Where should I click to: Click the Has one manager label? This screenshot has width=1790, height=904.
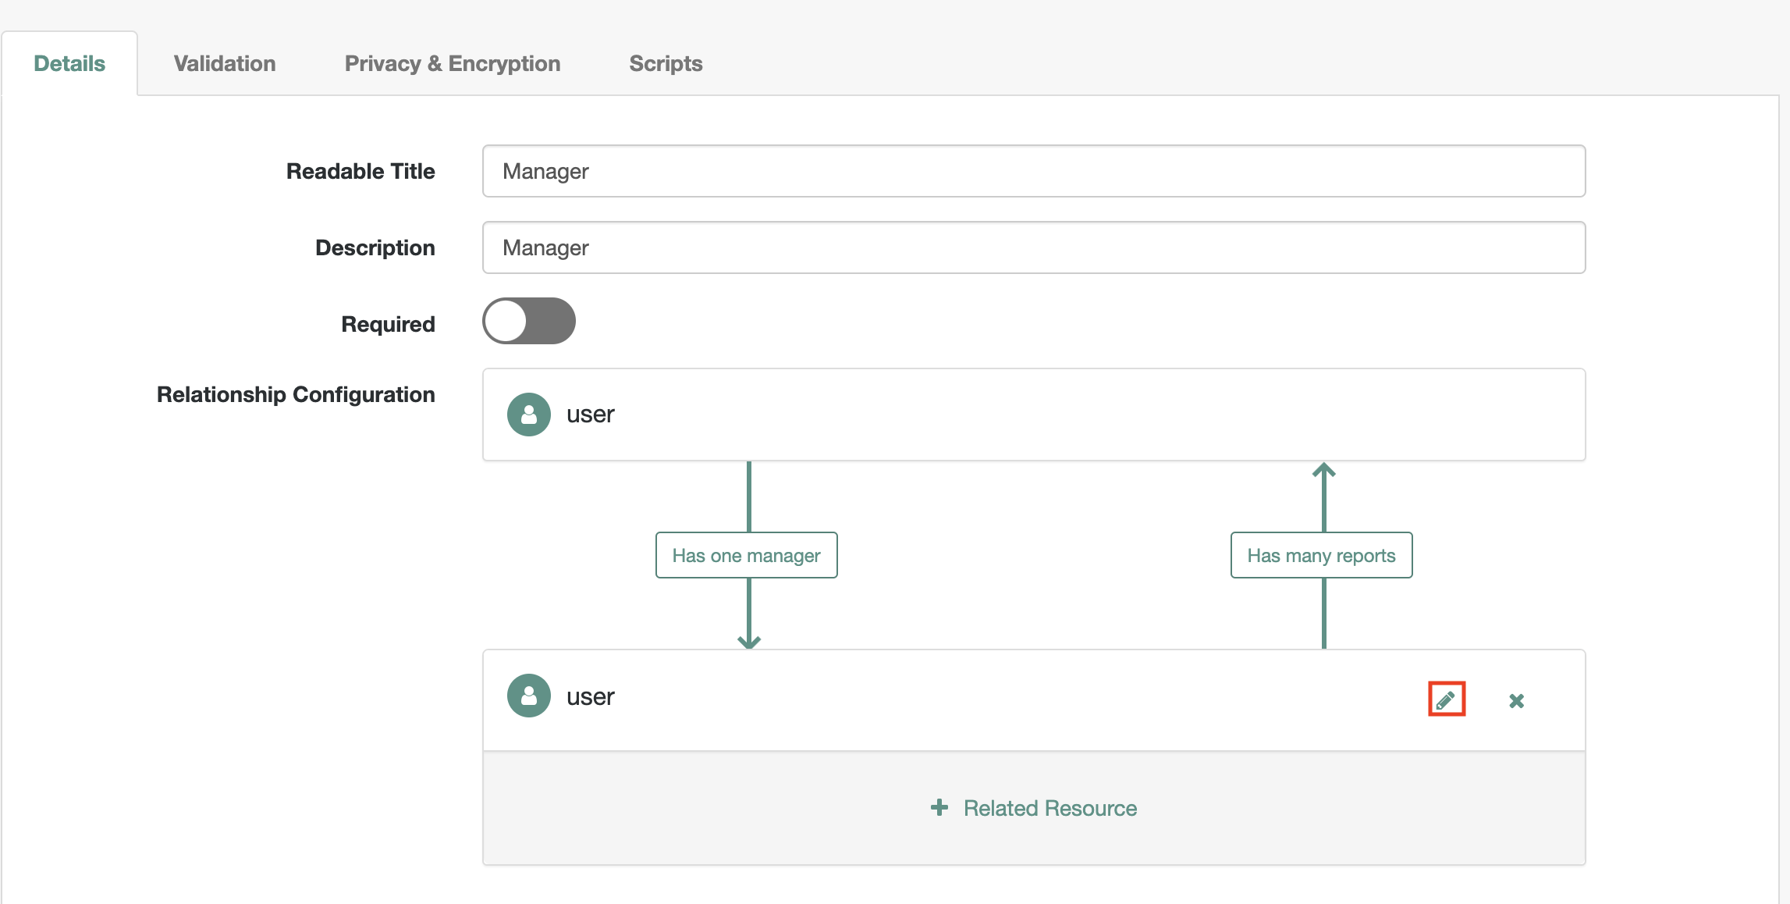pyautogui.click(x=746, y=555)
